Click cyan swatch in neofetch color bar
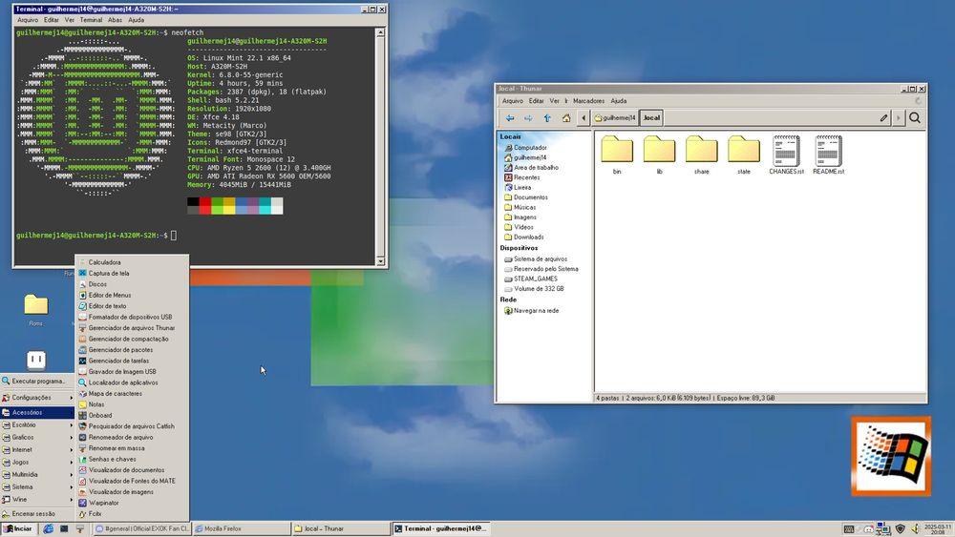This screenshot has height=537, width=955. [x=265, y=206]
